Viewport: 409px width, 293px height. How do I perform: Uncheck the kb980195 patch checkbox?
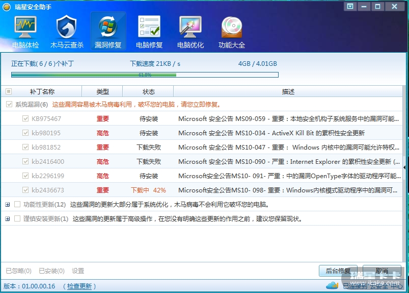25,133
